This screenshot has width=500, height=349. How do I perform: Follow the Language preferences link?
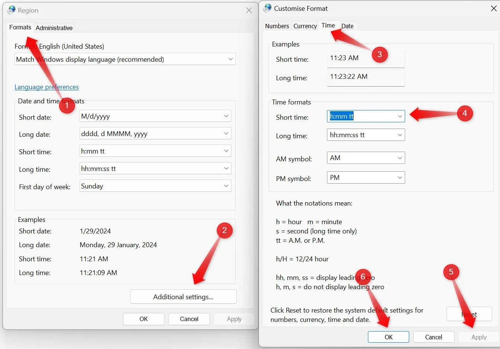47,87
